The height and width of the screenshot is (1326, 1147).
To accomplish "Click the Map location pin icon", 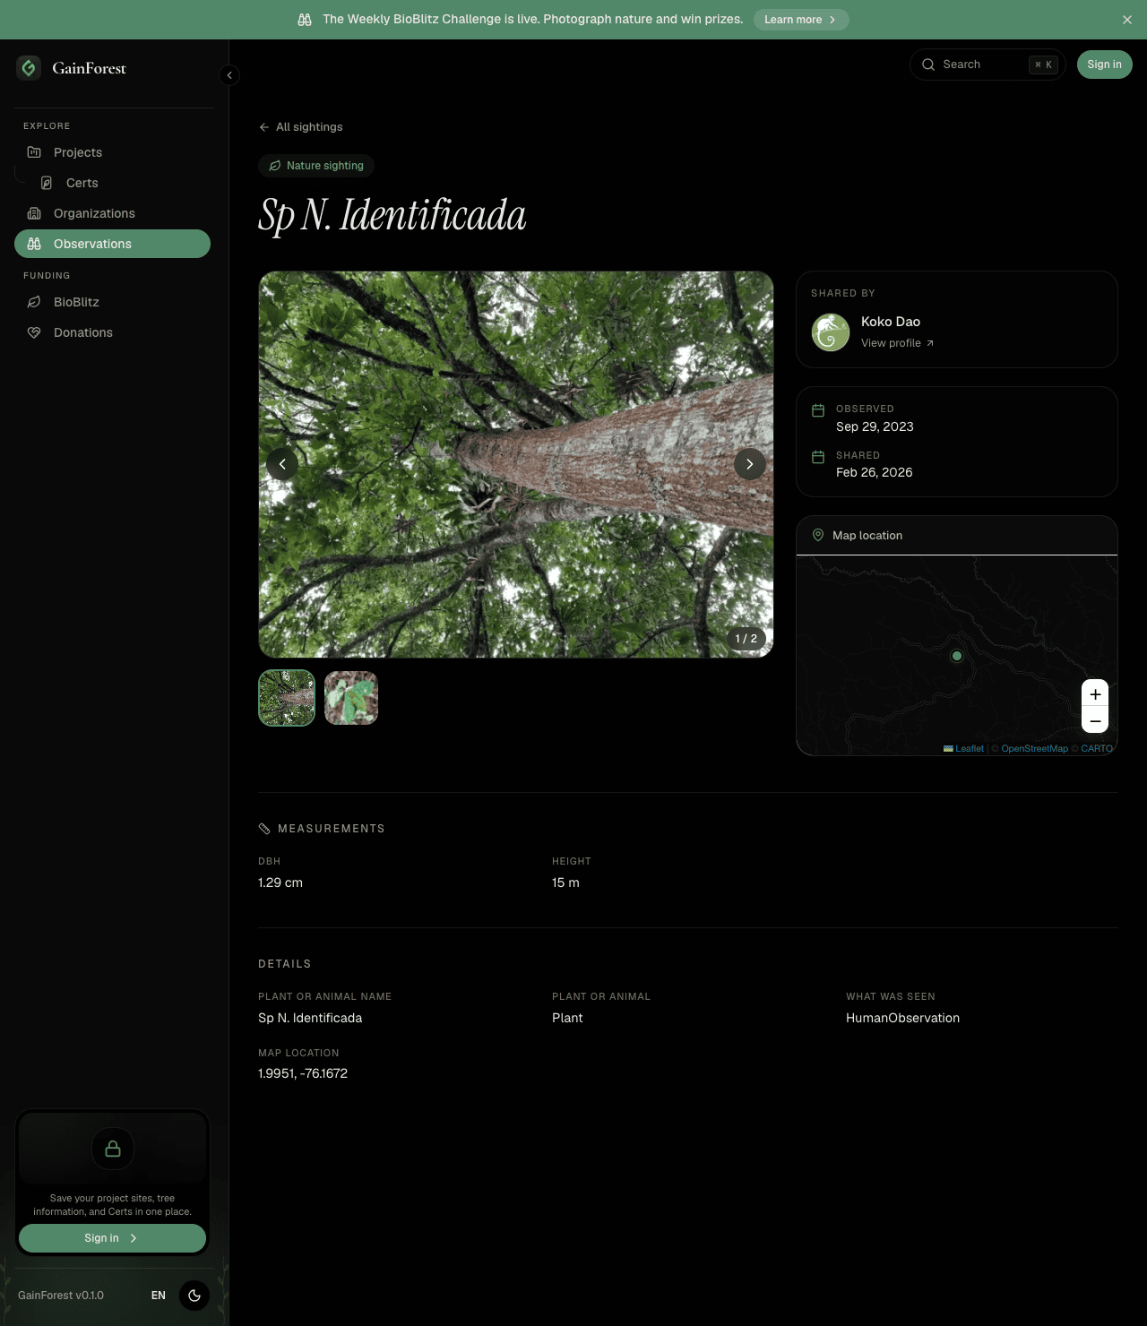I will (x=818, y=535).
